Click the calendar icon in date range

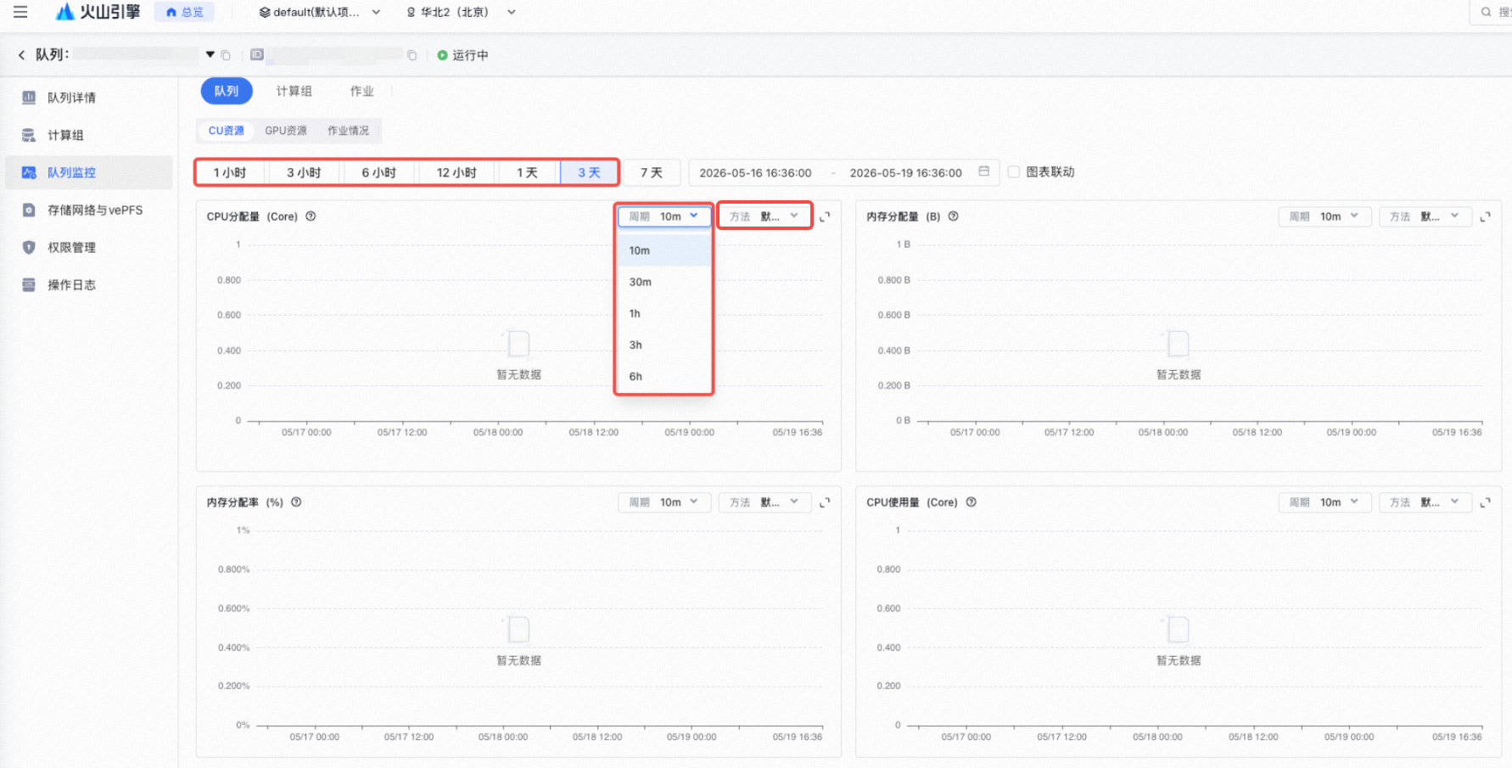[x=984, y=171]
